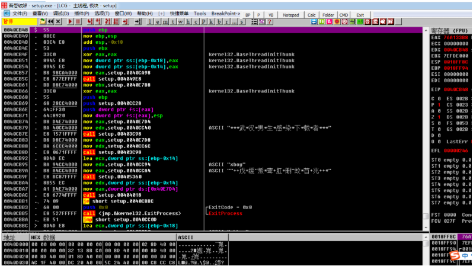Open CPU window with 'c' button
This screenshot has width=473, height=266.
[196, 22]
